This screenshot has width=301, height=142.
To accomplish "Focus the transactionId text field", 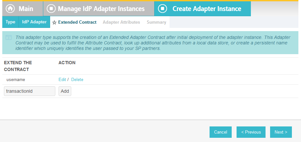I will click(30, 91).
